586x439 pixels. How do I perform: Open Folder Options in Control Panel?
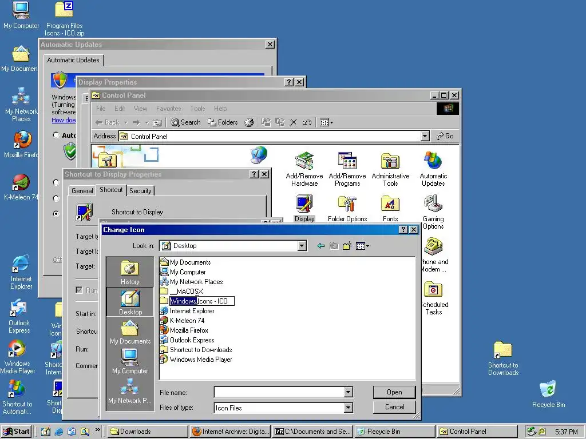pyautogui.click(x=347, y=208)
